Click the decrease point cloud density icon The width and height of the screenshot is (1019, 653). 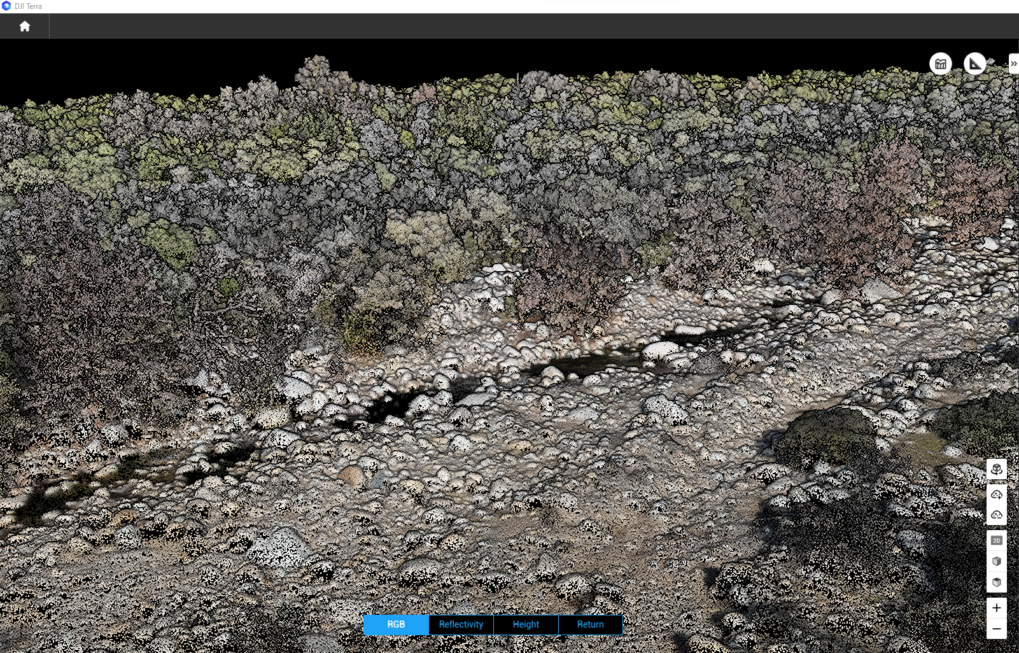pyautogui.click(x=996, y=513)
